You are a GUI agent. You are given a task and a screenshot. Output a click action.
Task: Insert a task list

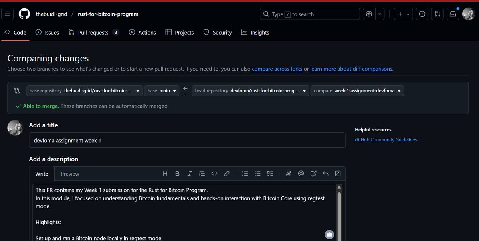pos(270,174)
